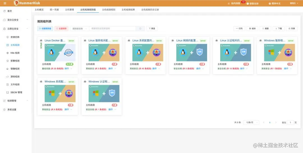Focus the rule group name search input

coord(113,29)
